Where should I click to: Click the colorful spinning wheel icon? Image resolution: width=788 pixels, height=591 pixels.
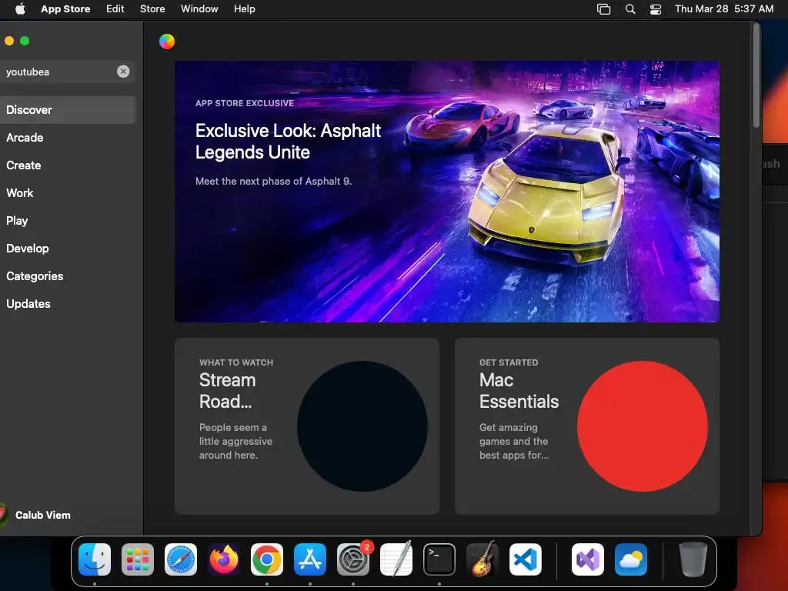[x=167, y=42]
